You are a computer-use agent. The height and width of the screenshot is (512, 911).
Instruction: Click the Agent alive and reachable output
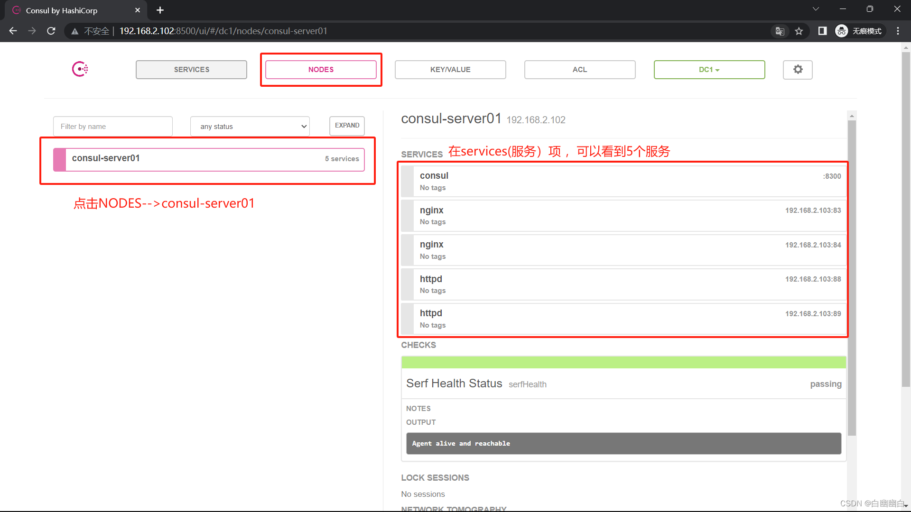(623, 443)
